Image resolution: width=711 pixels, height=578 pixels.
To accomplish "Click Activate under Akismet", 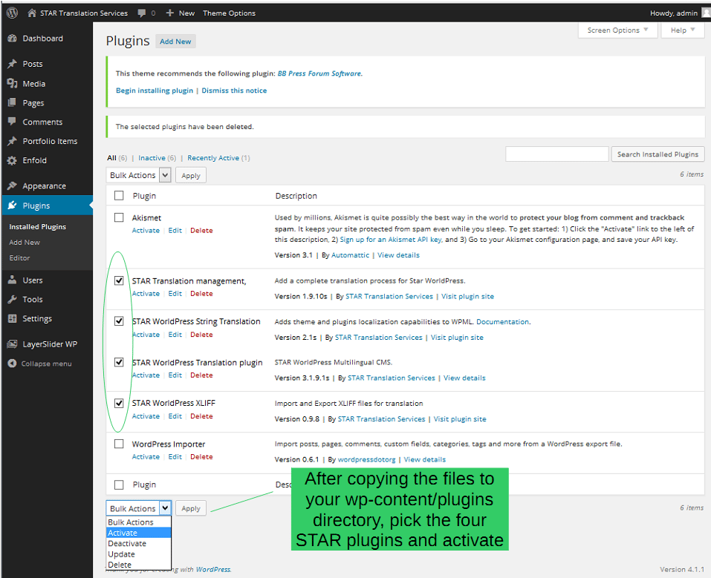I will coord(146,231).
